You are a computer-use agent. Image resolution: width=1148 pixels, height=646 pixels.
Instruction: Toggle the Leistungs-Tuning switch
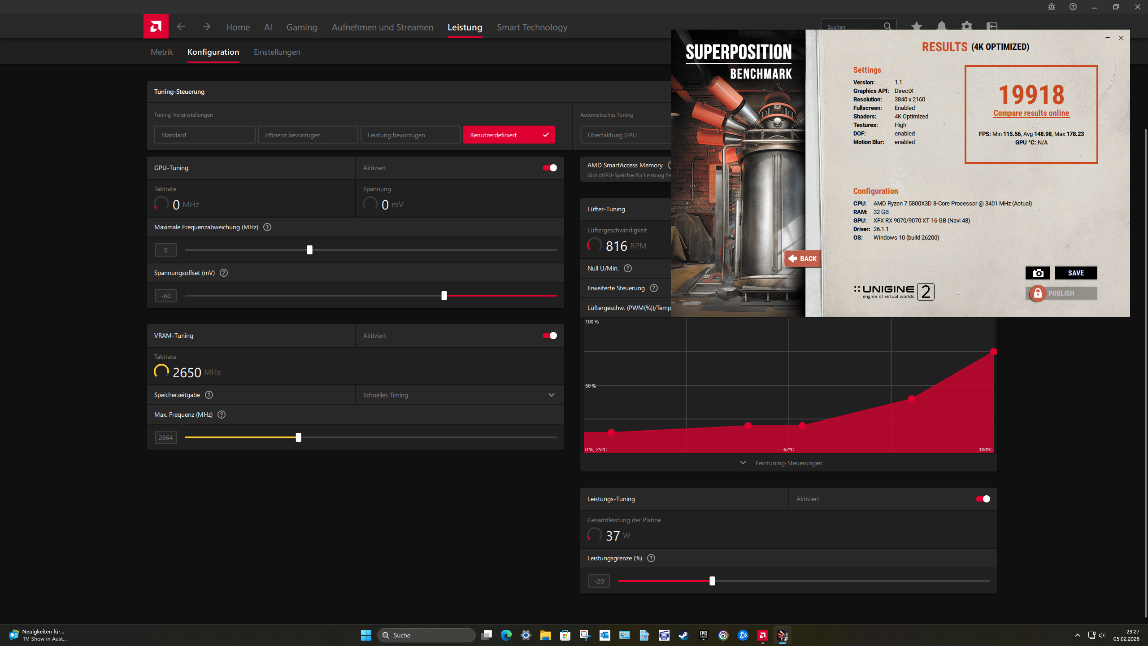983,499
